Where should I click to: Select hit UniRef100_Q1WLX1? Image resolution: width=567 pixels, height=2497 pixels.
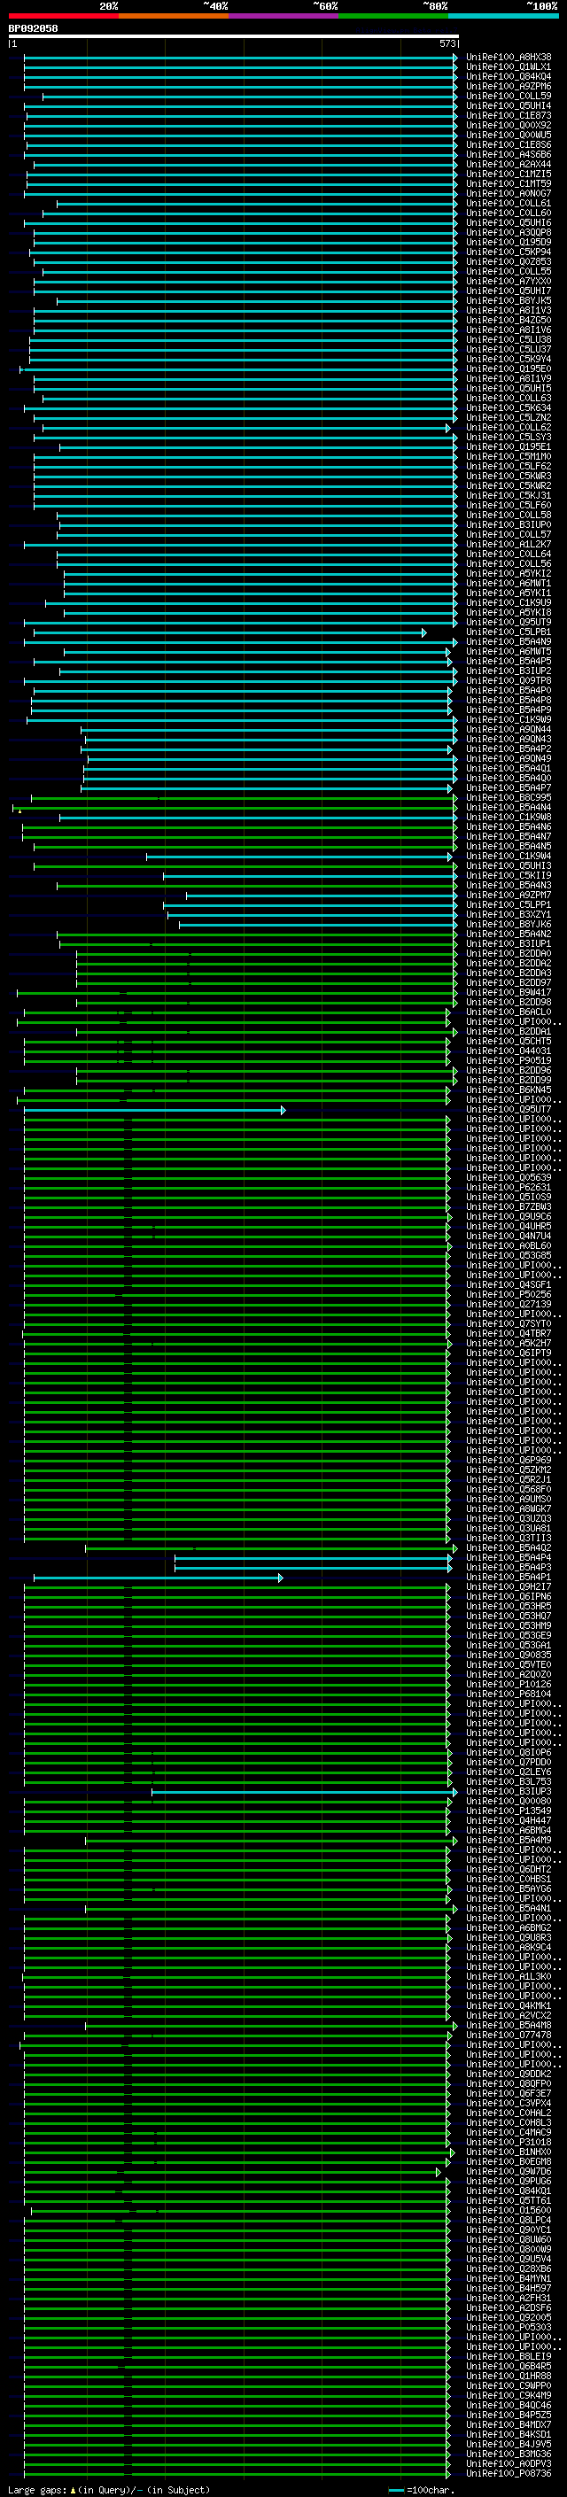pos(508,67)
